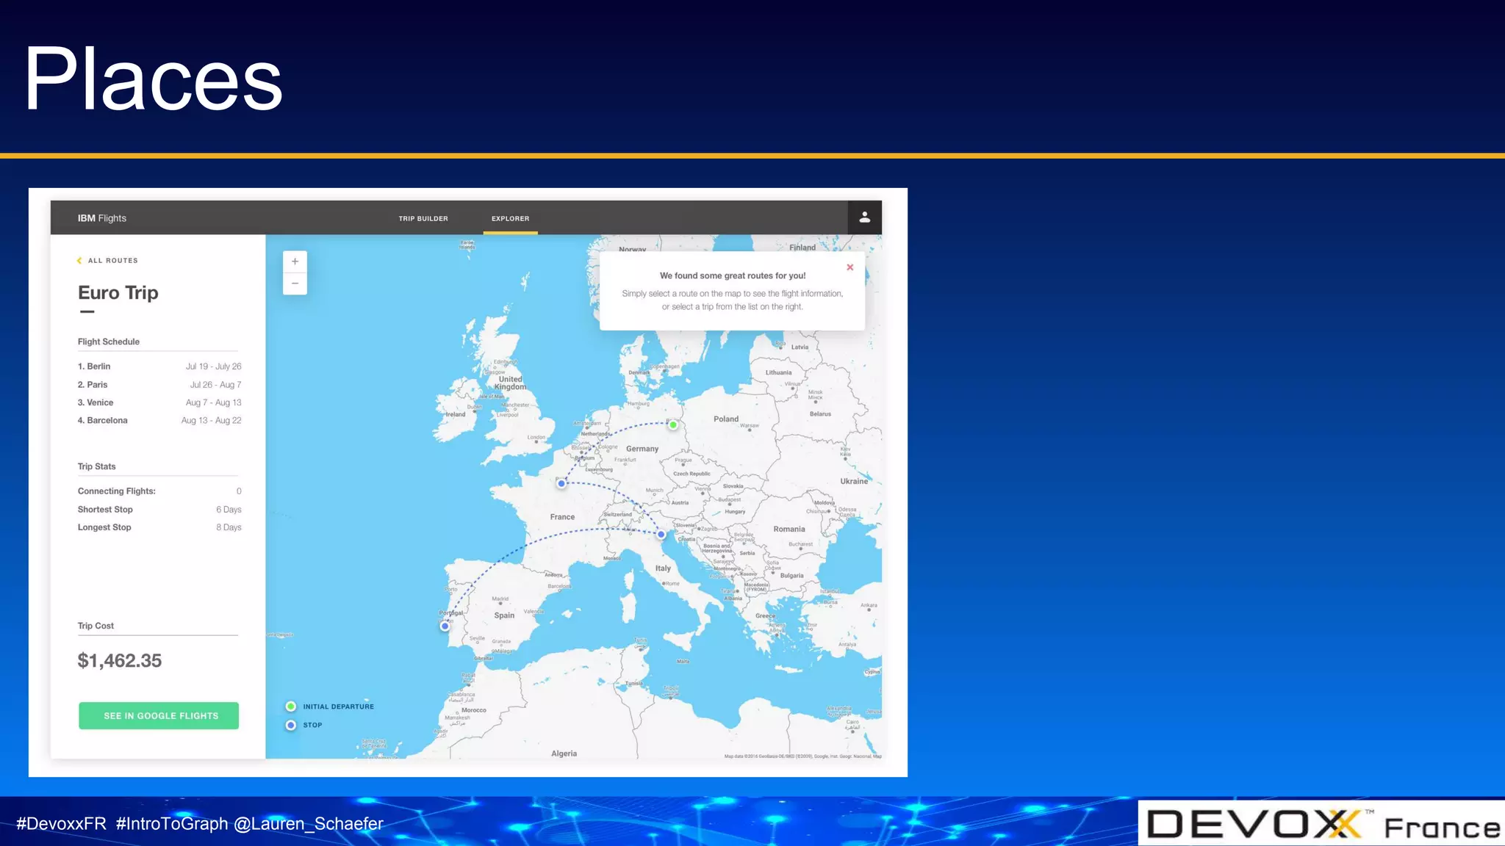Select the Venice stop marker on map
The image size is (1505, 846).
(661, 535)
